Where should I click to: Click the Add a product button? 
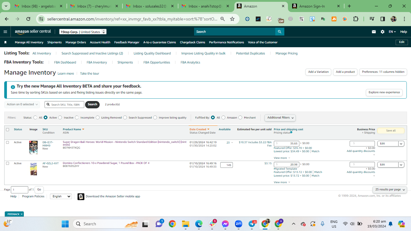point(345,72)
